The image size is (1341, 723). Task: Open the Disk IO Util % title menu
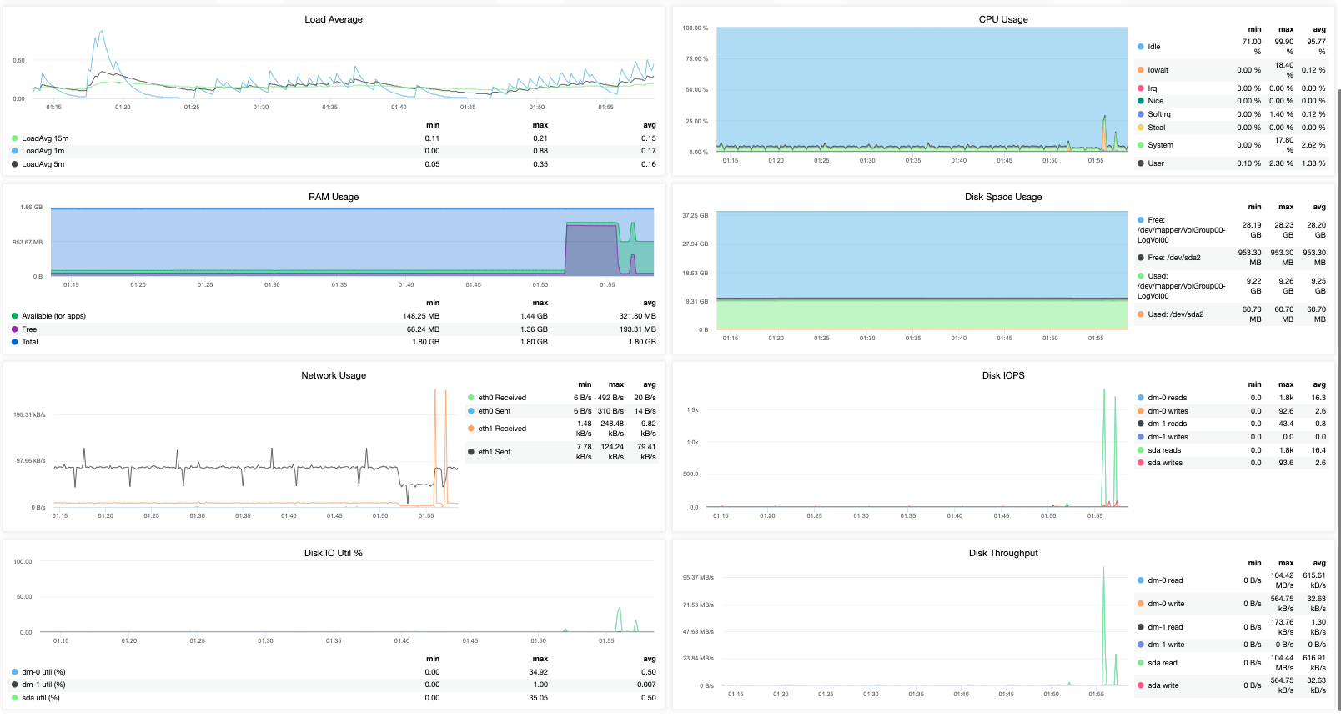pos(334,553)
